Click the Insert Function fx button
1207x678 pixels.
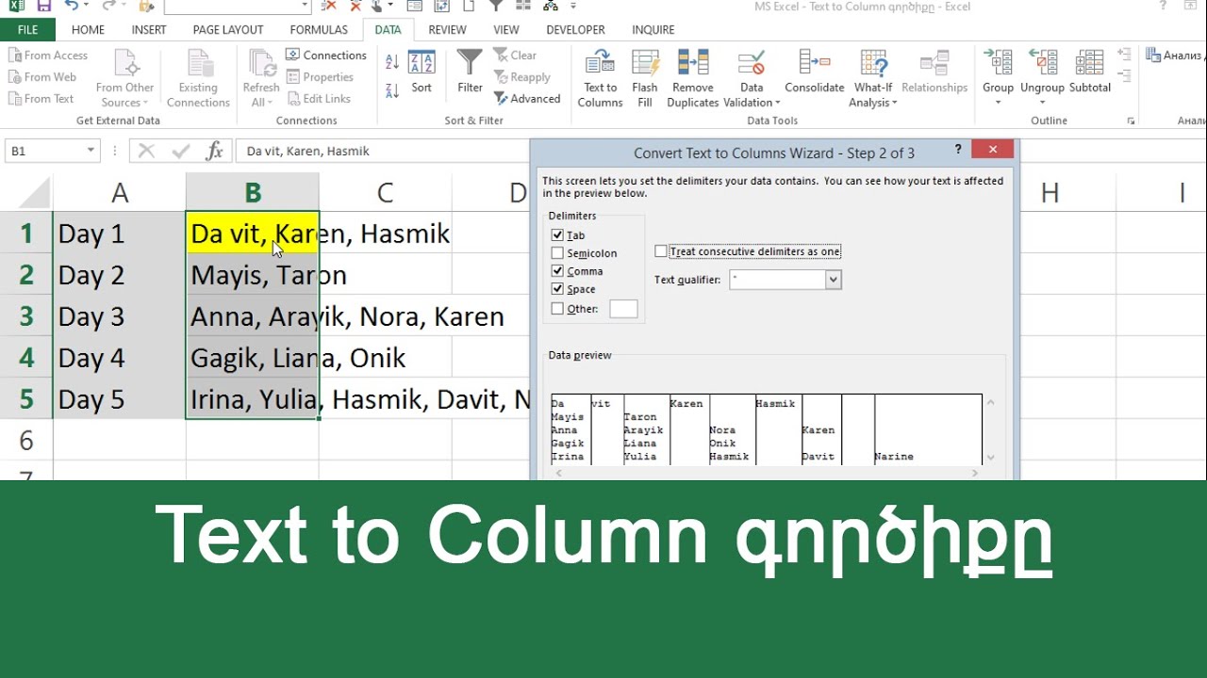(x=215, y=151)
